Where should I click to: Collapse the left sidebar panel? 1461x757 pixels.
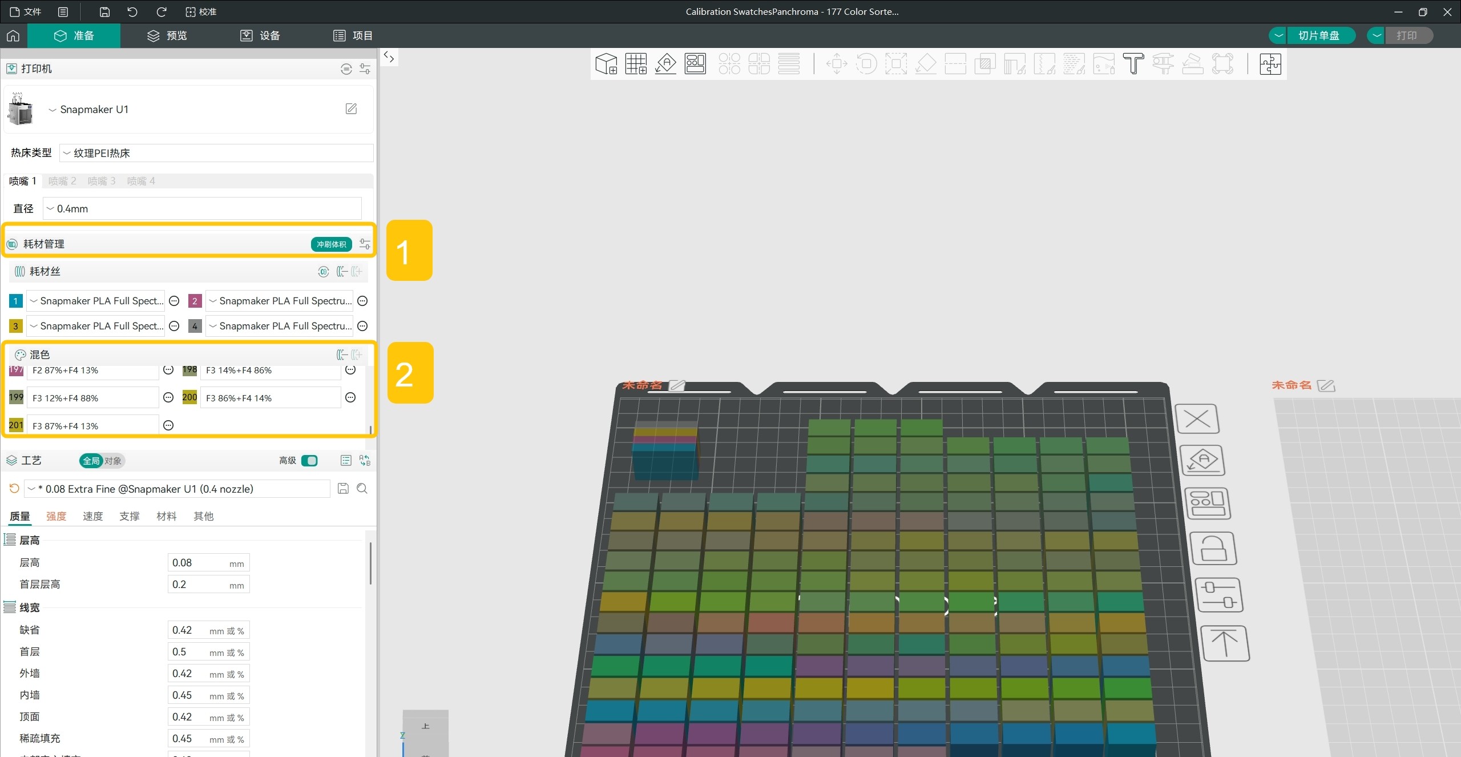click(389, 57)
